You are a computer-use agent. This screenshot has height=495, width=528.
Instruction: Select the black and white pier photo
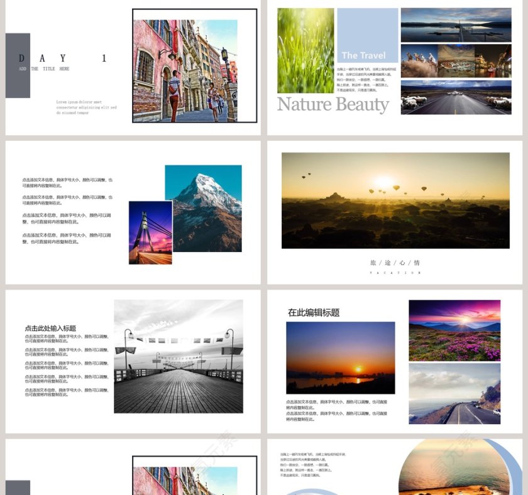tap(179, 356)
